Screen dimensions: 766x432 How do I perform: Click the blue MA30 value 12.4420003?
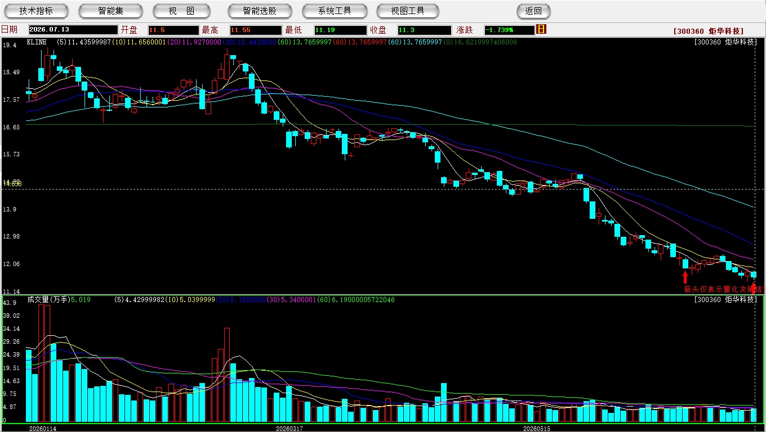coord(249,42)
